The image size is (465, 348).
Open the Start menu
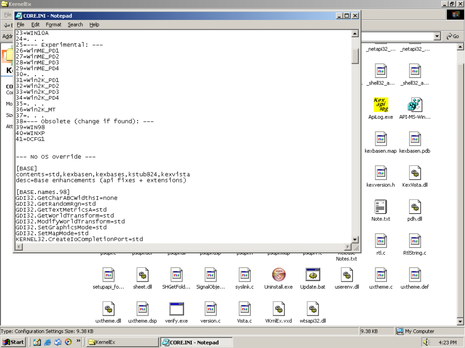tap(13, 342)
